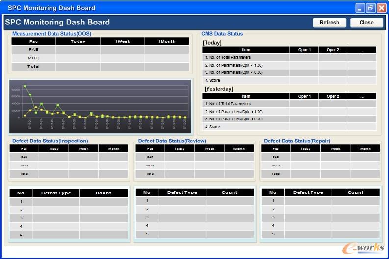Select Score row in CMS Today table
The width and height of the screenshot is (389, 259).
(x=245, y=80)
